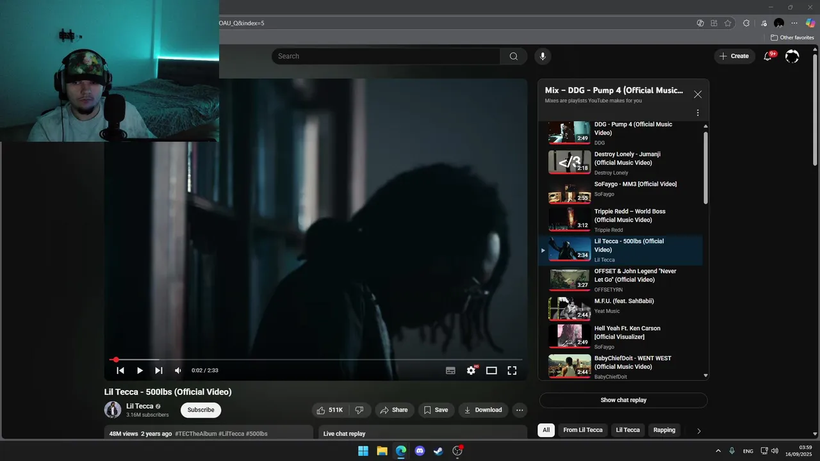Open the Other favorites folder

(x=792, y=38)
